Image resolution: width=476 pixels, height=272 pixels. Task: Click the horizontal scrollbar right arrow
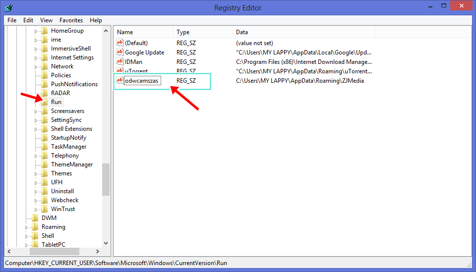(98, 251)
